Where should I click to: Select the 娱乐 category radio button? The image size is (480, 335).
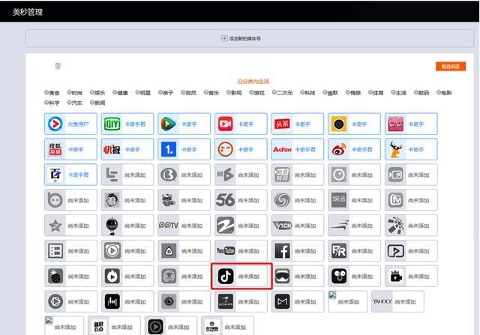pyautogui.click(x=91, y=92)
